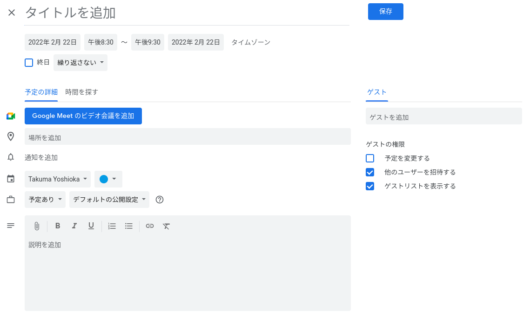Insert a numbered list
This screenshot has width=530, height=317.
click(x=112, y=226)
